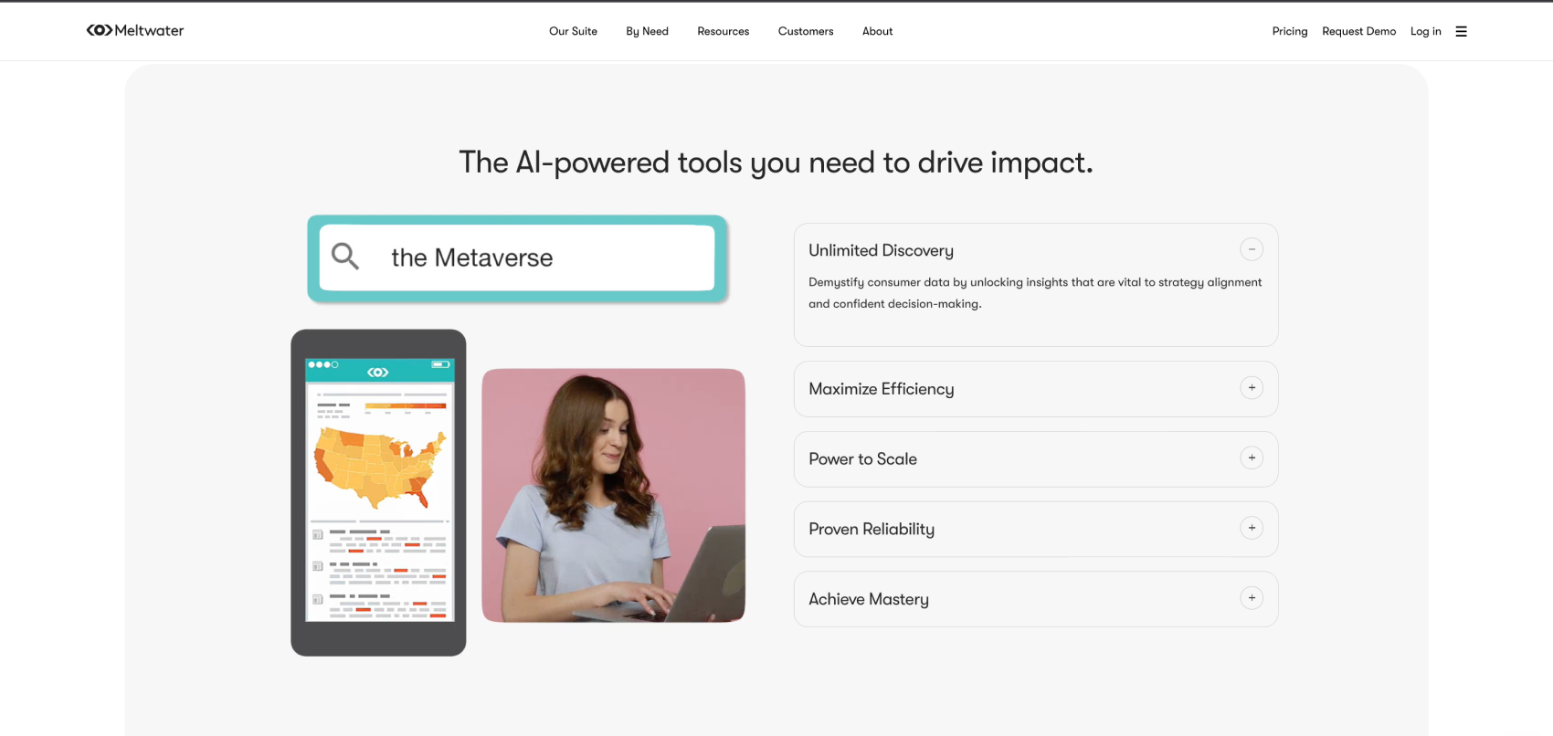The height and width of the screenshot is (736, 1553).
Task: Click the Achieve Mastery heading text
Action: point(869,599)
